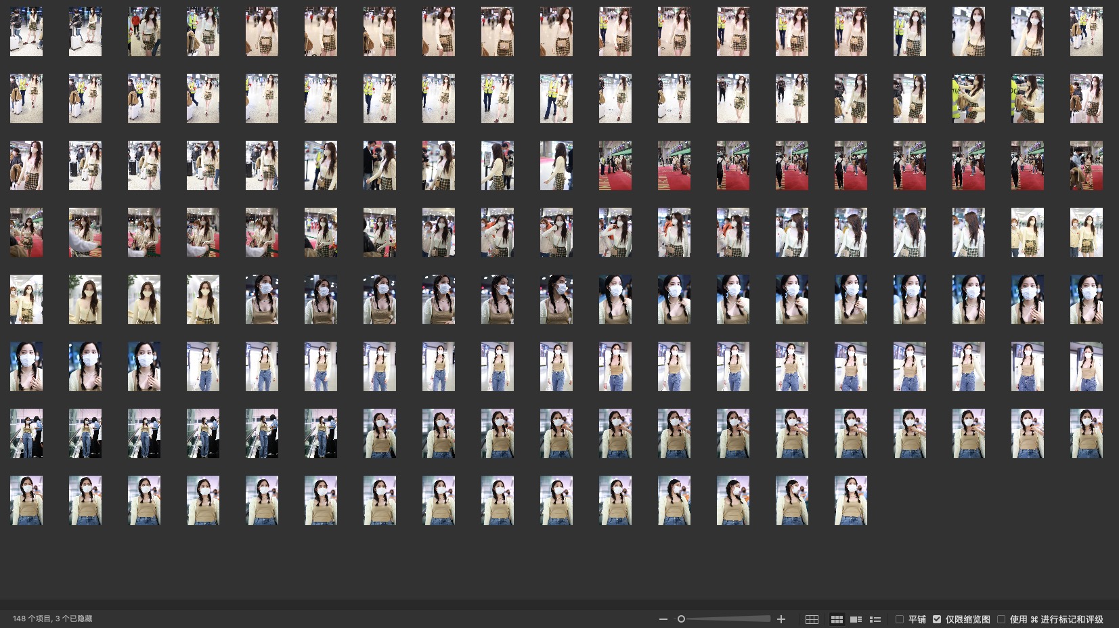The width and height of the screenshot is (1119, 628).
Task: Enable the 平铺 checkbox
Action: (x=900, y=619)
